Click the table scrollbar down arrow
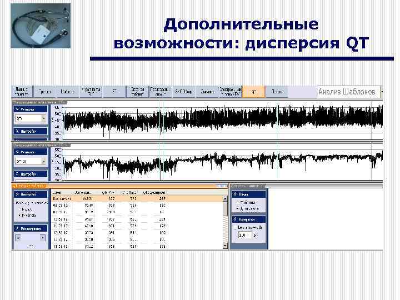 click(x=225, y=246)
